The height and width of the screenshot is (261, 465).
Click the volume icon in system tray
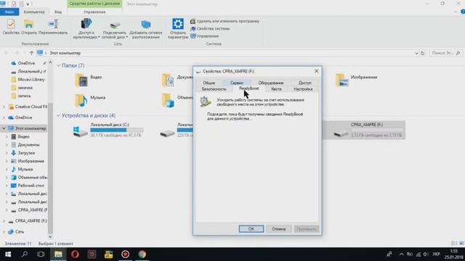pos(426,254)
